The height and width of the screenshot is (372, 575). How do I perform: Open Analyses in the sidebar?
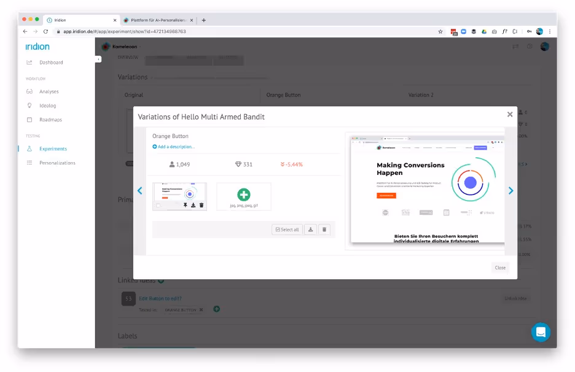49,91
